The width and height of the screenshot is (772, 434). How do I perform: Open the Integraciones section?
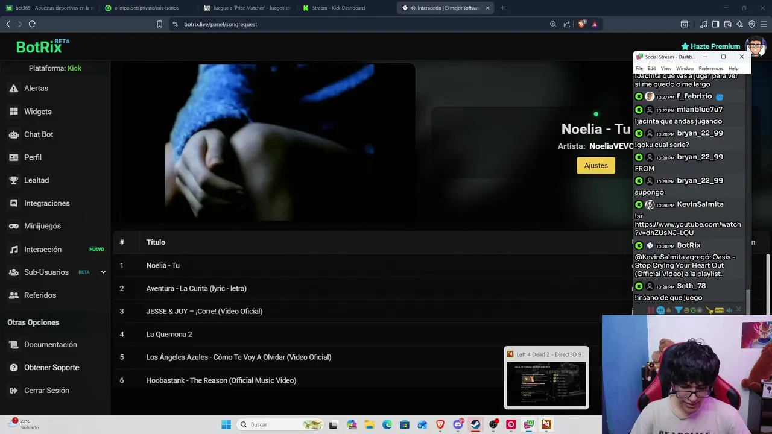pos(46,203)
